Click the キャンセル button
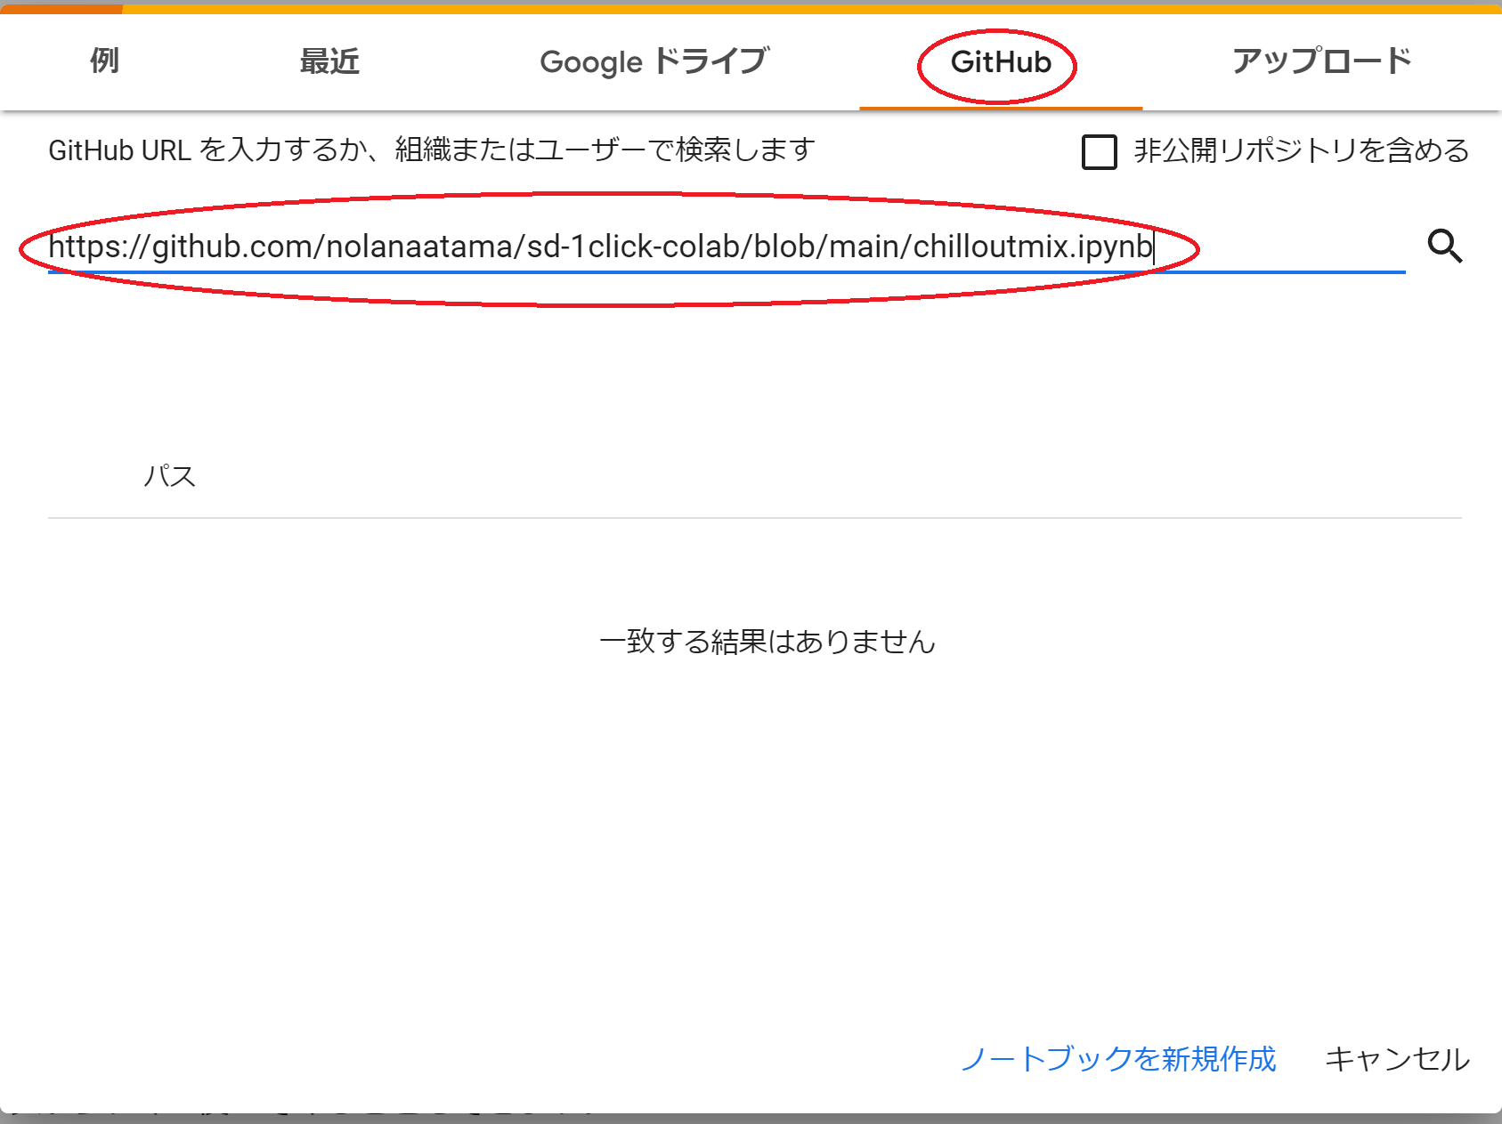This screenshot has width=1502, height=1124. point(1397,1058)
